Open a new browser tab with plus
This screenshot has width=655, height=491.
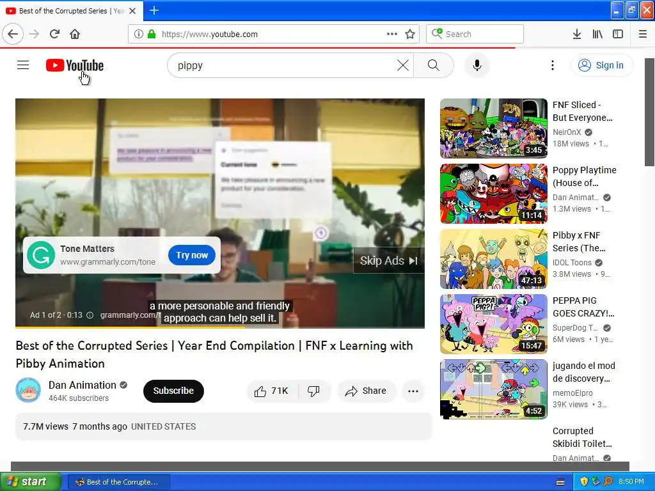[154, 10]
